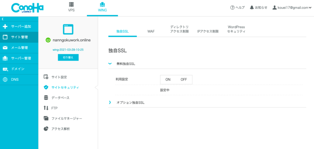Collapse the left sidebar with the arrow
The image size is (314, 149).
click(3, 19)
